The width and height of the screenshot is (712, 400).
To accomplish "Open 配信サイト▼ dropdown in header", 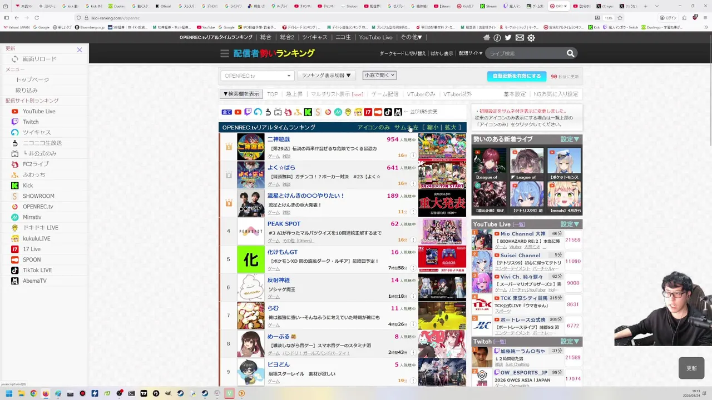I will [471, 53].
